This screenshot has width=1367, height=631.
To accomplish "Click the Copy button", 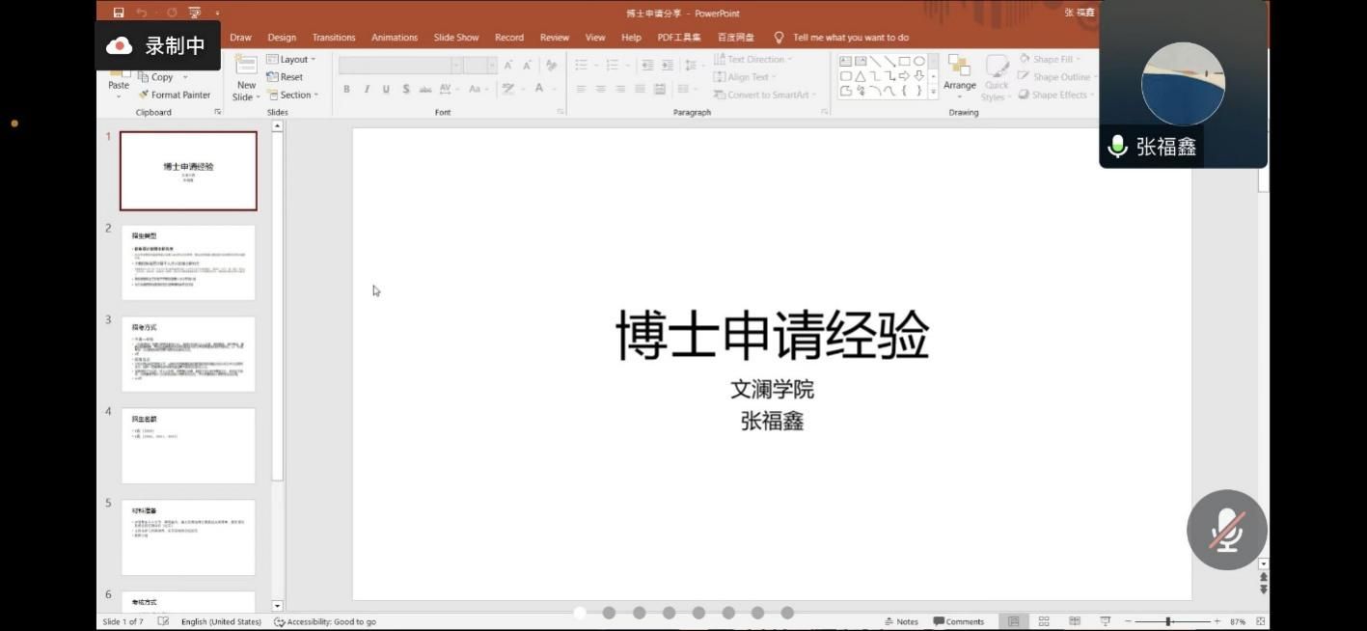I will pyautogui.click(x=156, y=77).
